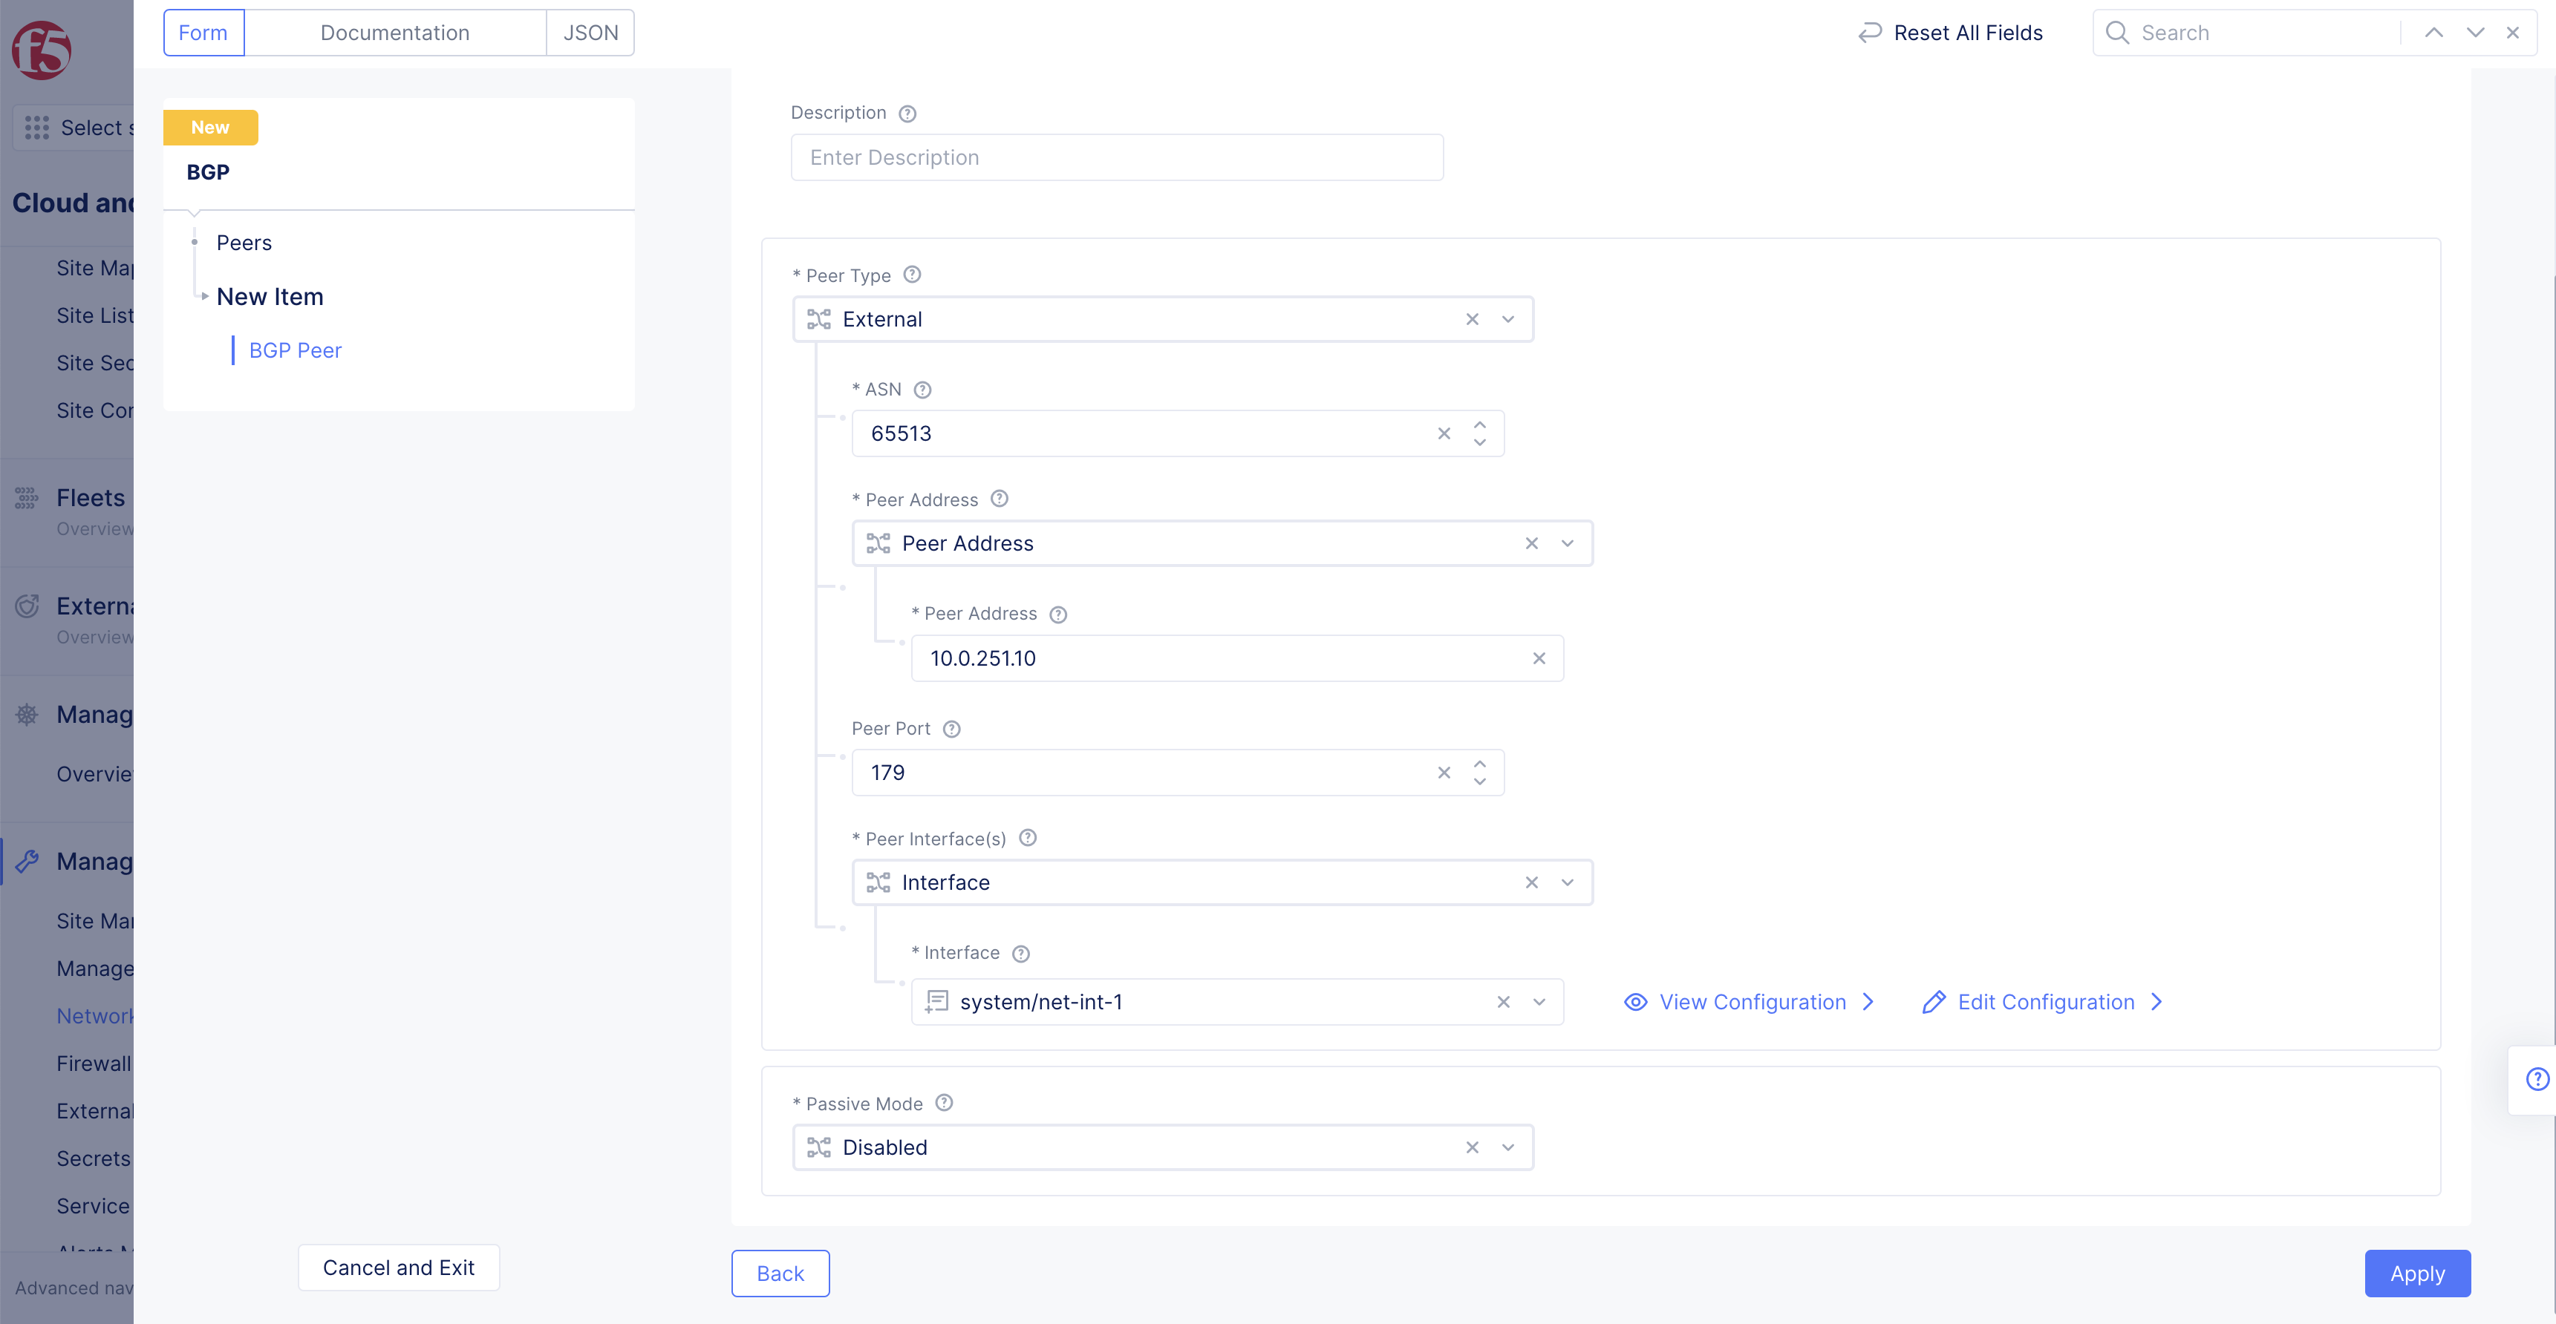The height and width of the screenshot is (1324, 2556).
Task: Open Secrets in the sidebar
Action: point(94,1158)
